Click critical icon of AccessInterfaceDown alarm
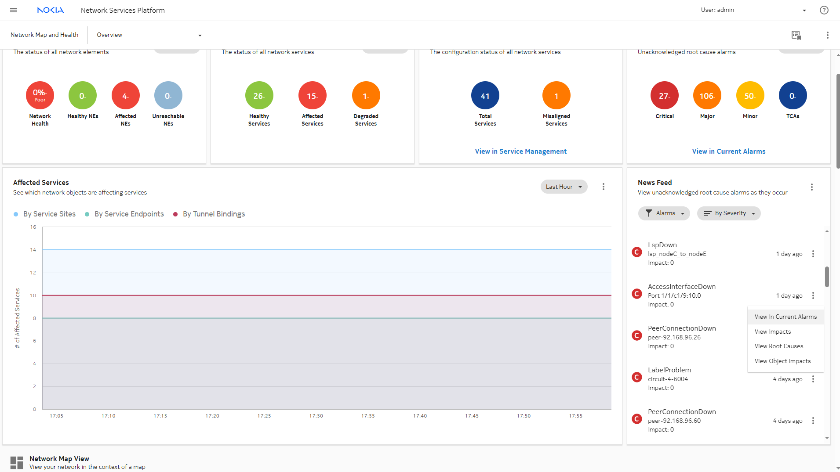 (636, 294)
